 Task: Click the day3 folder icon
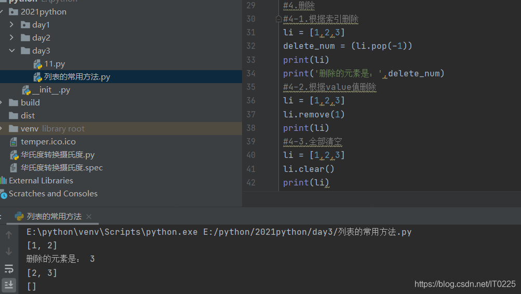25,51
